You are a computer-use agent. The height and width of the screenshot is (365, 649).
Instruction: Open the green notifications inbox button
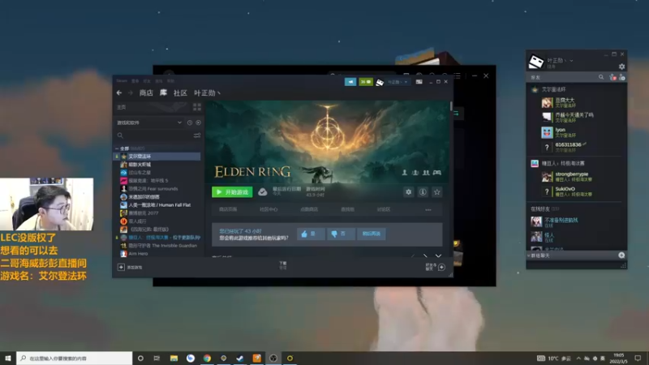[366, 82]
